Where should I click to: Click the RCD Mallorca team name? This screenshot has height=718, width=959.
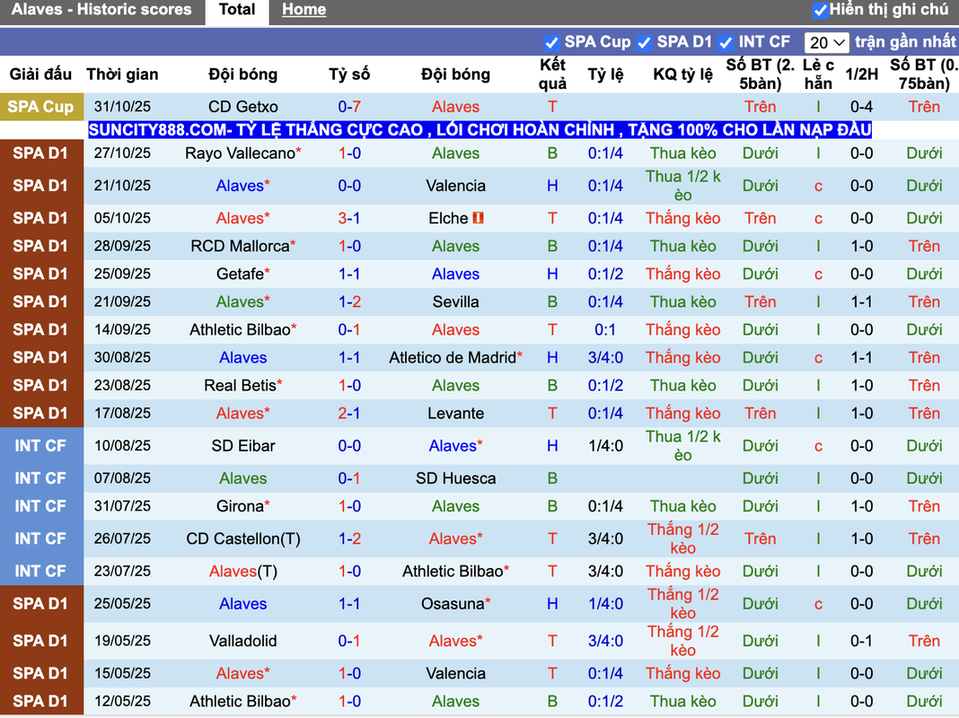[242, 246]
